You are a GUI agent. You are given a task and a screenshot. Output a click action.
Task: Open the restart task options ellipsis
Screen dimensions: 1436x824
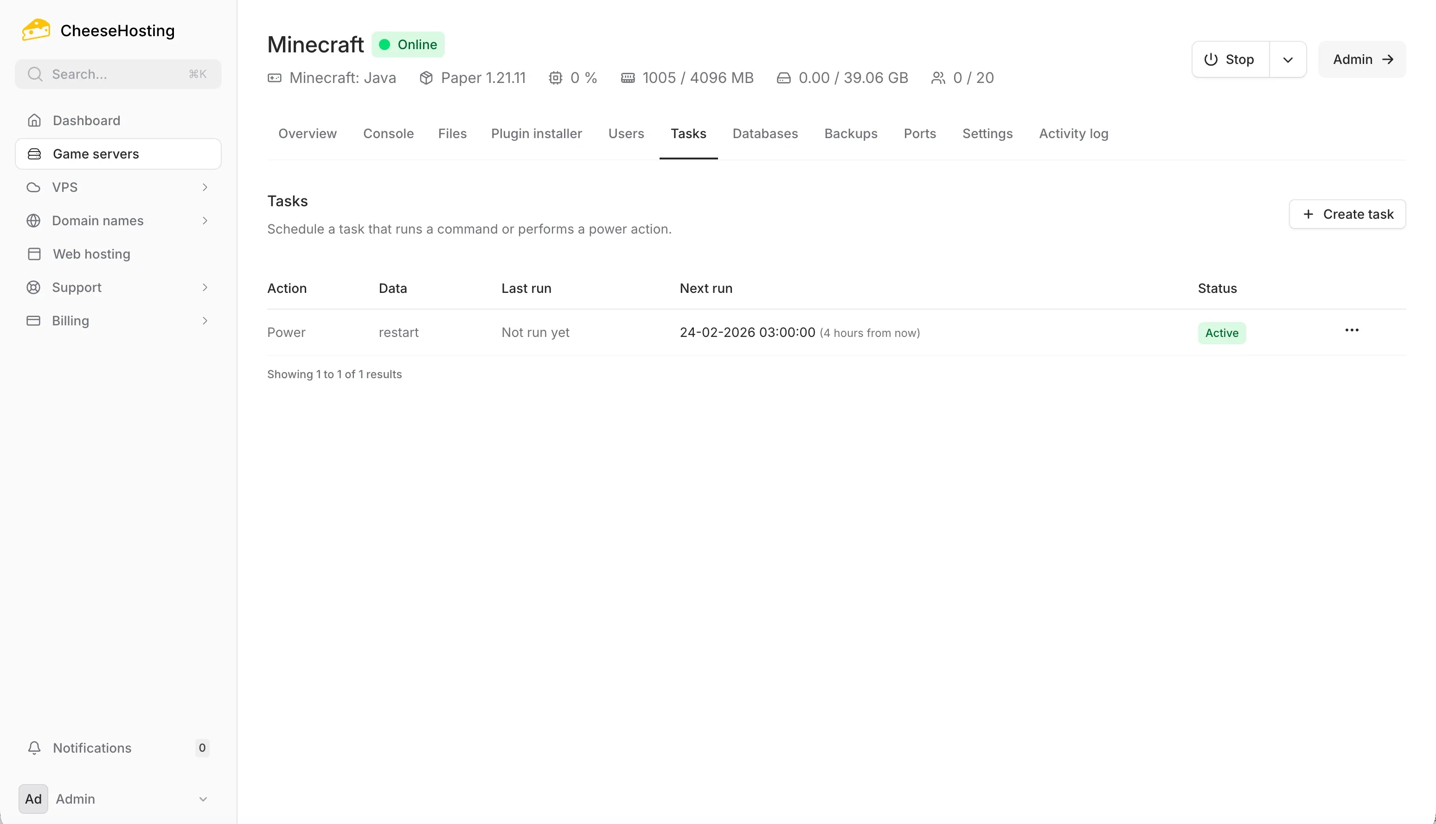click(x=1352, y=330)
